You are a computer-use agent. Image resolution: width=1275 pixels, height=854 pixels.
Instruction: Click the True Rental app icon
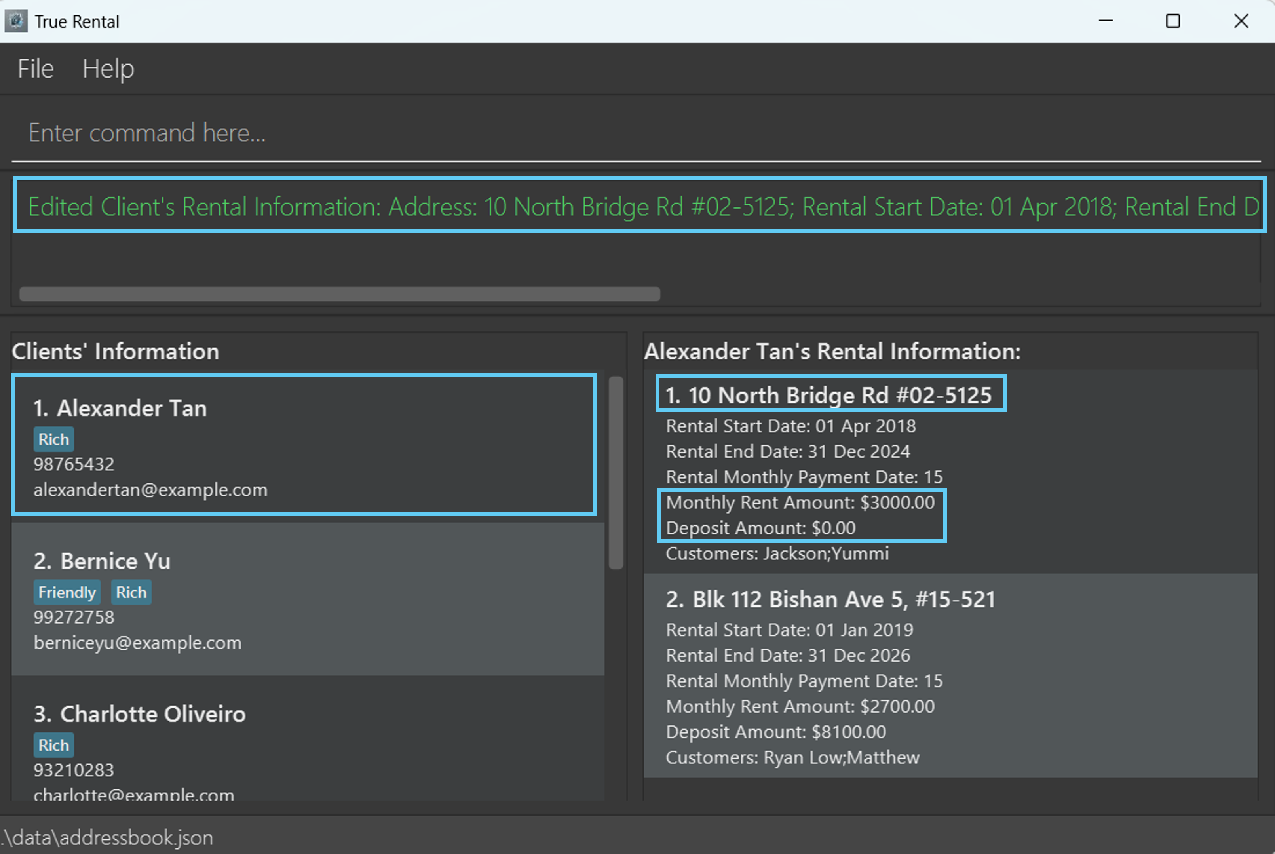pos(16,21)
